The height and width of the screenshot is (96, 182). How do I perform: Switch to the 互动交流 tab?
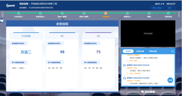click(140, 51)
